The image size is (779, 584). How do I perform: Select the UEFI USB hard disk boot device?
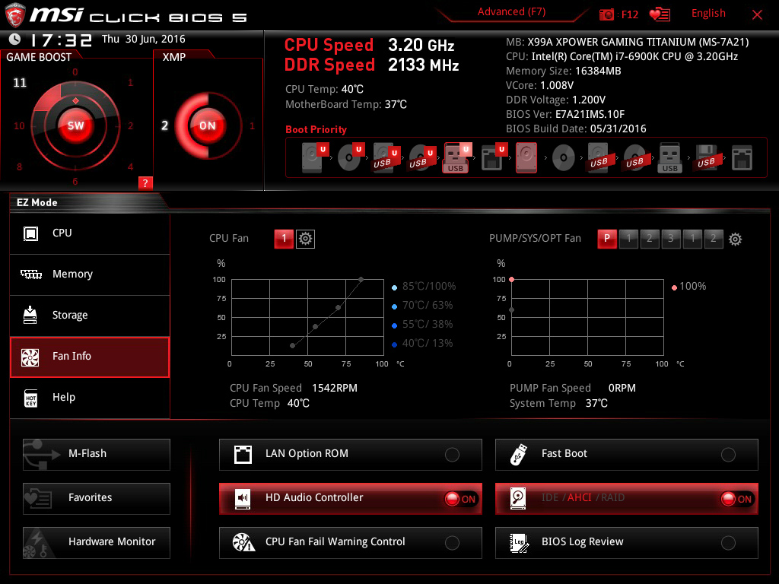pyautogui.click(x=386, y=157)
